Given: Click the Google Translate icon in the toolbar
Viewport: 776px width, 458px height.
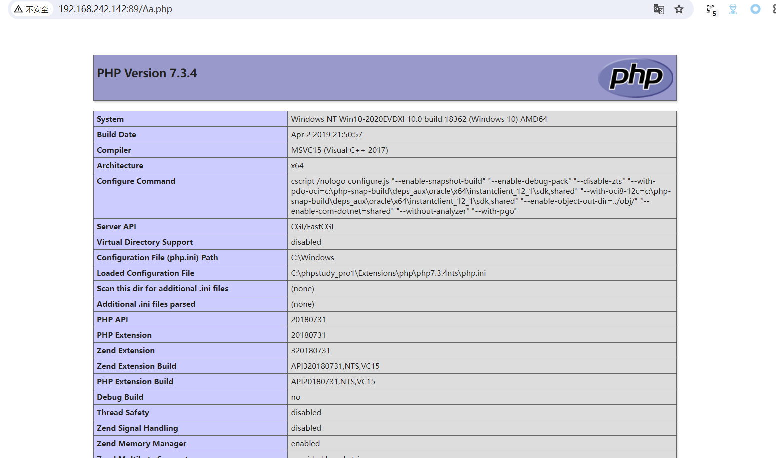Looking at the screenshot, I should 658,9.
